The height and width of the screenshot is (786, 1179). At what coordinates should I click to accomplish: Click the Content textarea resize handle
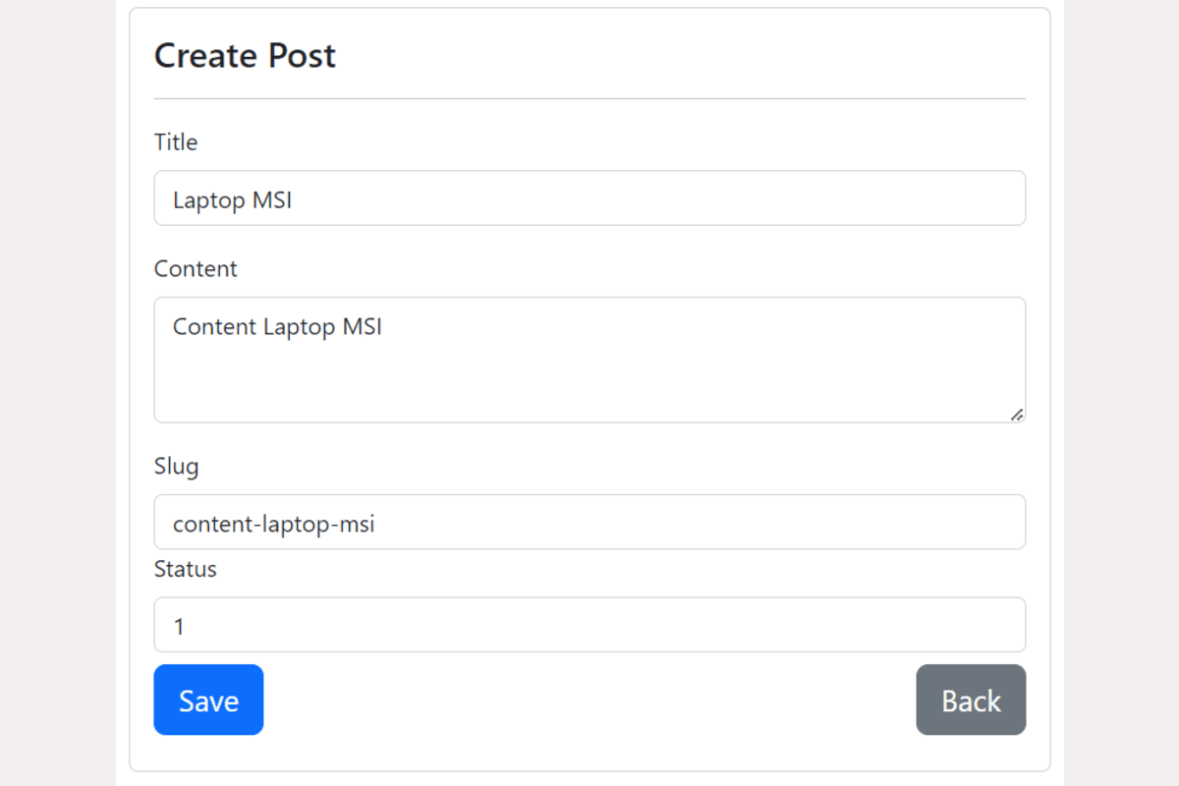point(1017,415)
